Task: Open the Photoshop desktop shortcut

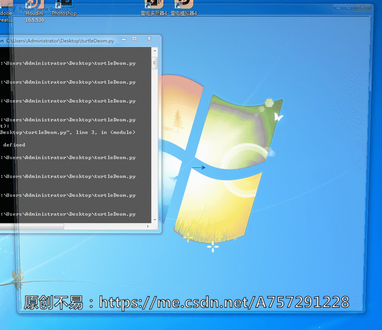Action: pos(64,8)
